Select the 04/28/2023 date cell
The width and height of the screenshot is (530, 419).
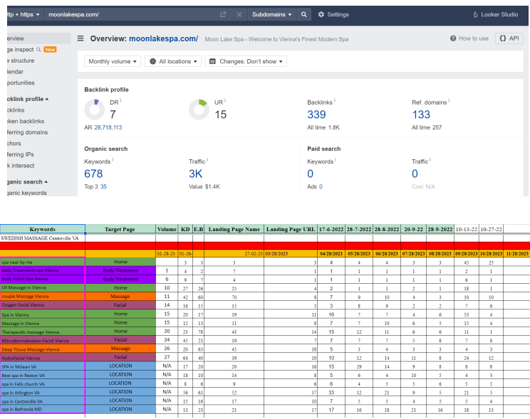pos(331,253)
